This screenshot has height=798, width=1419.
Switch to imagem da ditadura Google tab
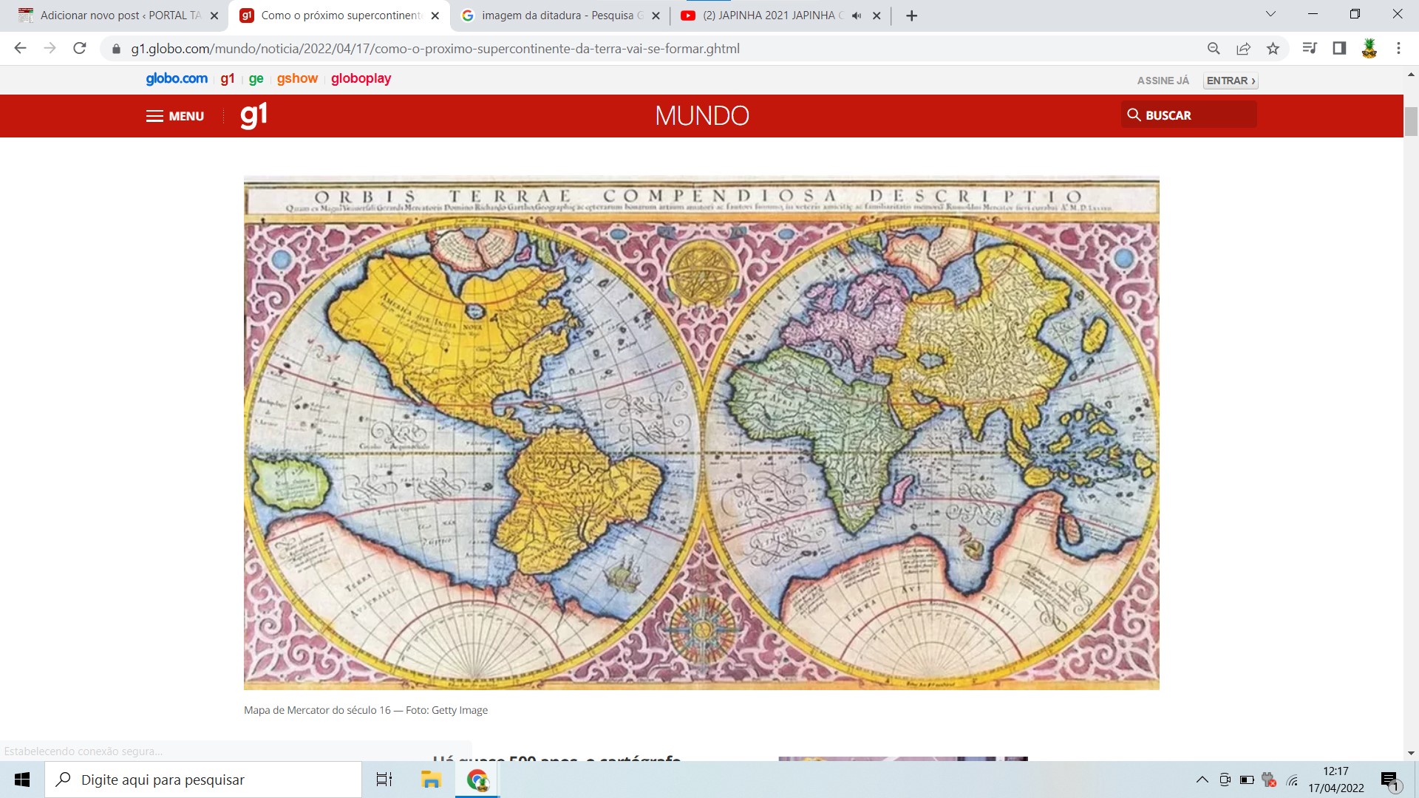tap(560, 16)
